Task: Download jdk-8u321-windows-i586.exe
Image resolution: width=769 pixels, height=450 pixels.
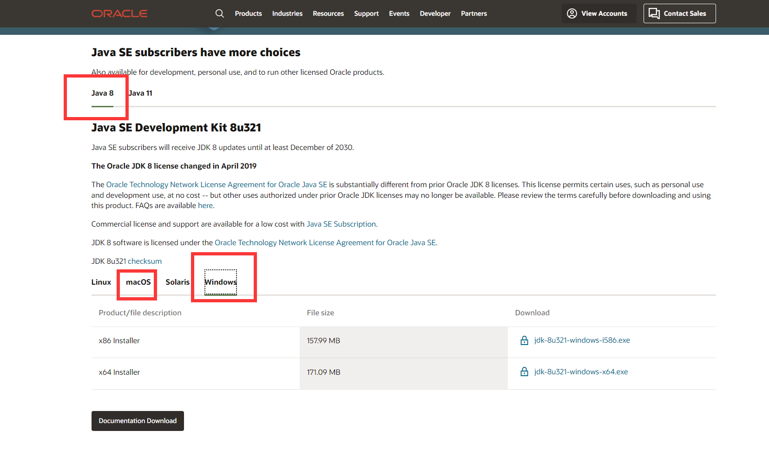Action: [x=582, y=340]
